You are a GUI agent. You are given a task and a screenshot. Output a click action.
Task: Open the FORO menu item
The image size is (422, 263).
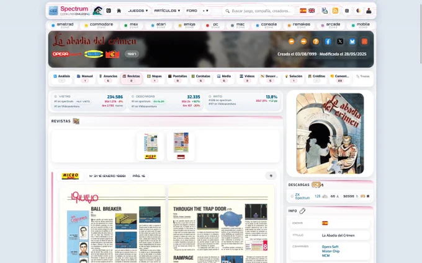click(x=192, y=11)
